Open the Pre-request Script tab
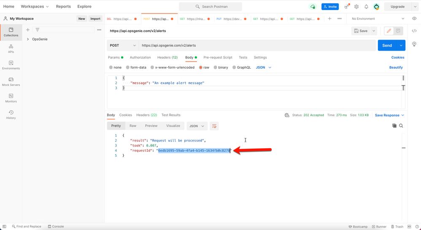 [x=218, y=57]
